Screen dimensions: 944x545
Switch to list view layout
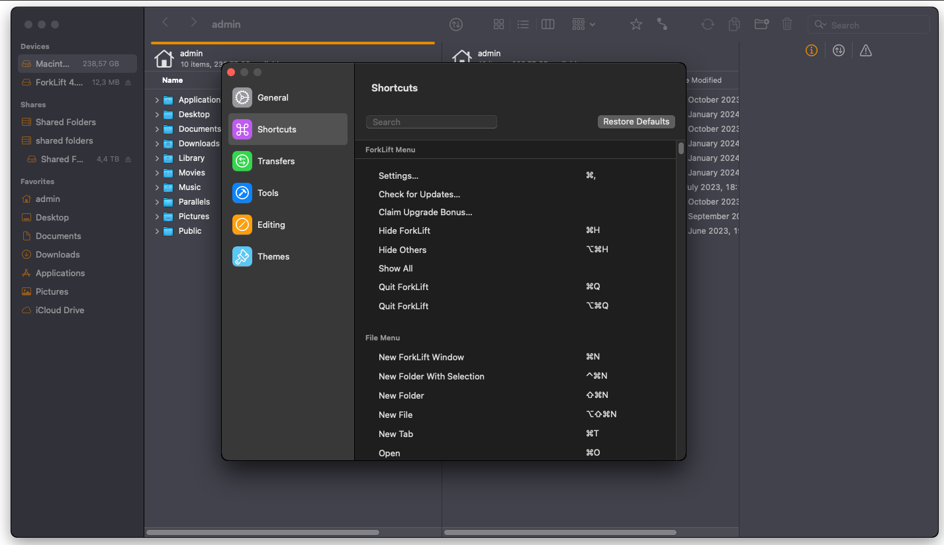[x=523, y=25]
